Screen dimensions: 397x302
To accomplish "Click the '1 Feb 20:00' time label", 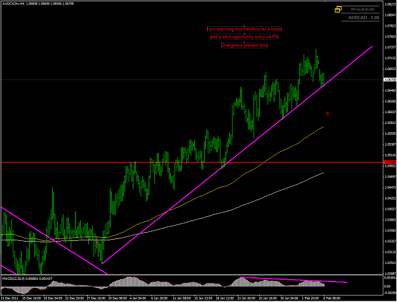I will 311,298.
